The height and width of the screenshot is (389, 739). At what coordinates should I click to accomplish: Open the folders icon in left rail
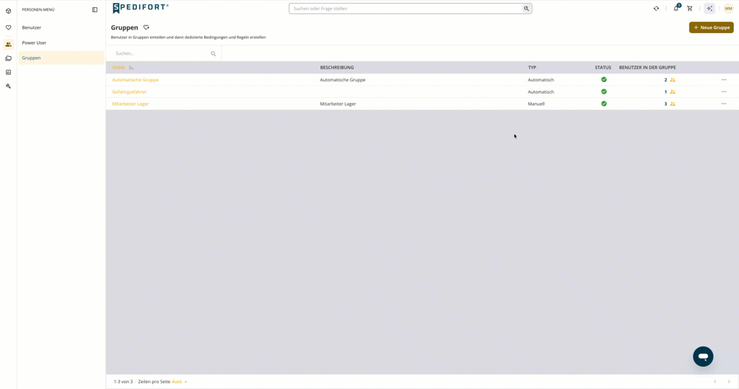8,58
